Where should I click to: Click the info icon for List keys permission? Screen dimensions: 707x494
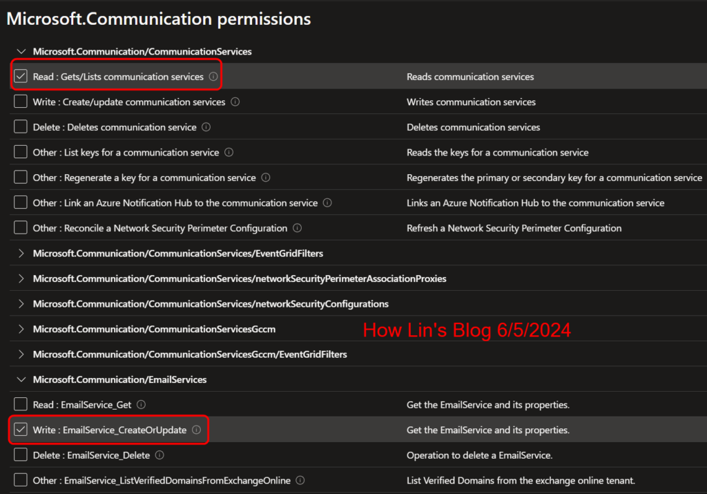(230, 152)
